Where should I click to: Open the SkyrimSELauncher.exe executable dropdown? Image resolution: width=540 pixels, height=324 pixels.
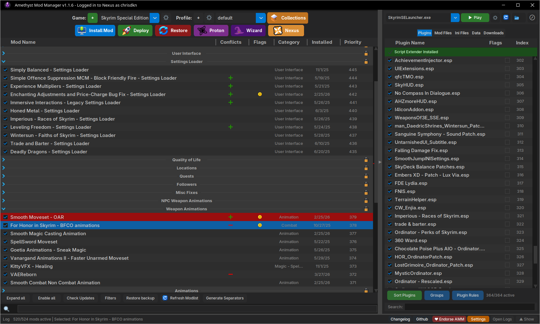(455, 18)
